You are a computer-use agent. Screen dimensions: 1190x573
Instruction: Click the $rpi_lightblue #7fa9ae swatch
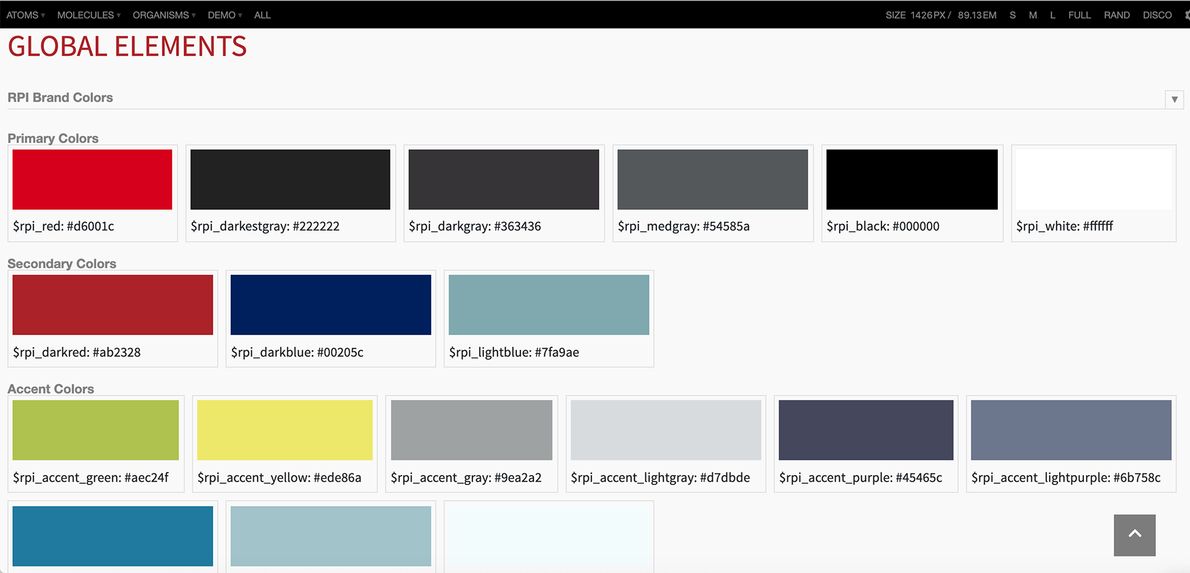[x=549, y=305]
